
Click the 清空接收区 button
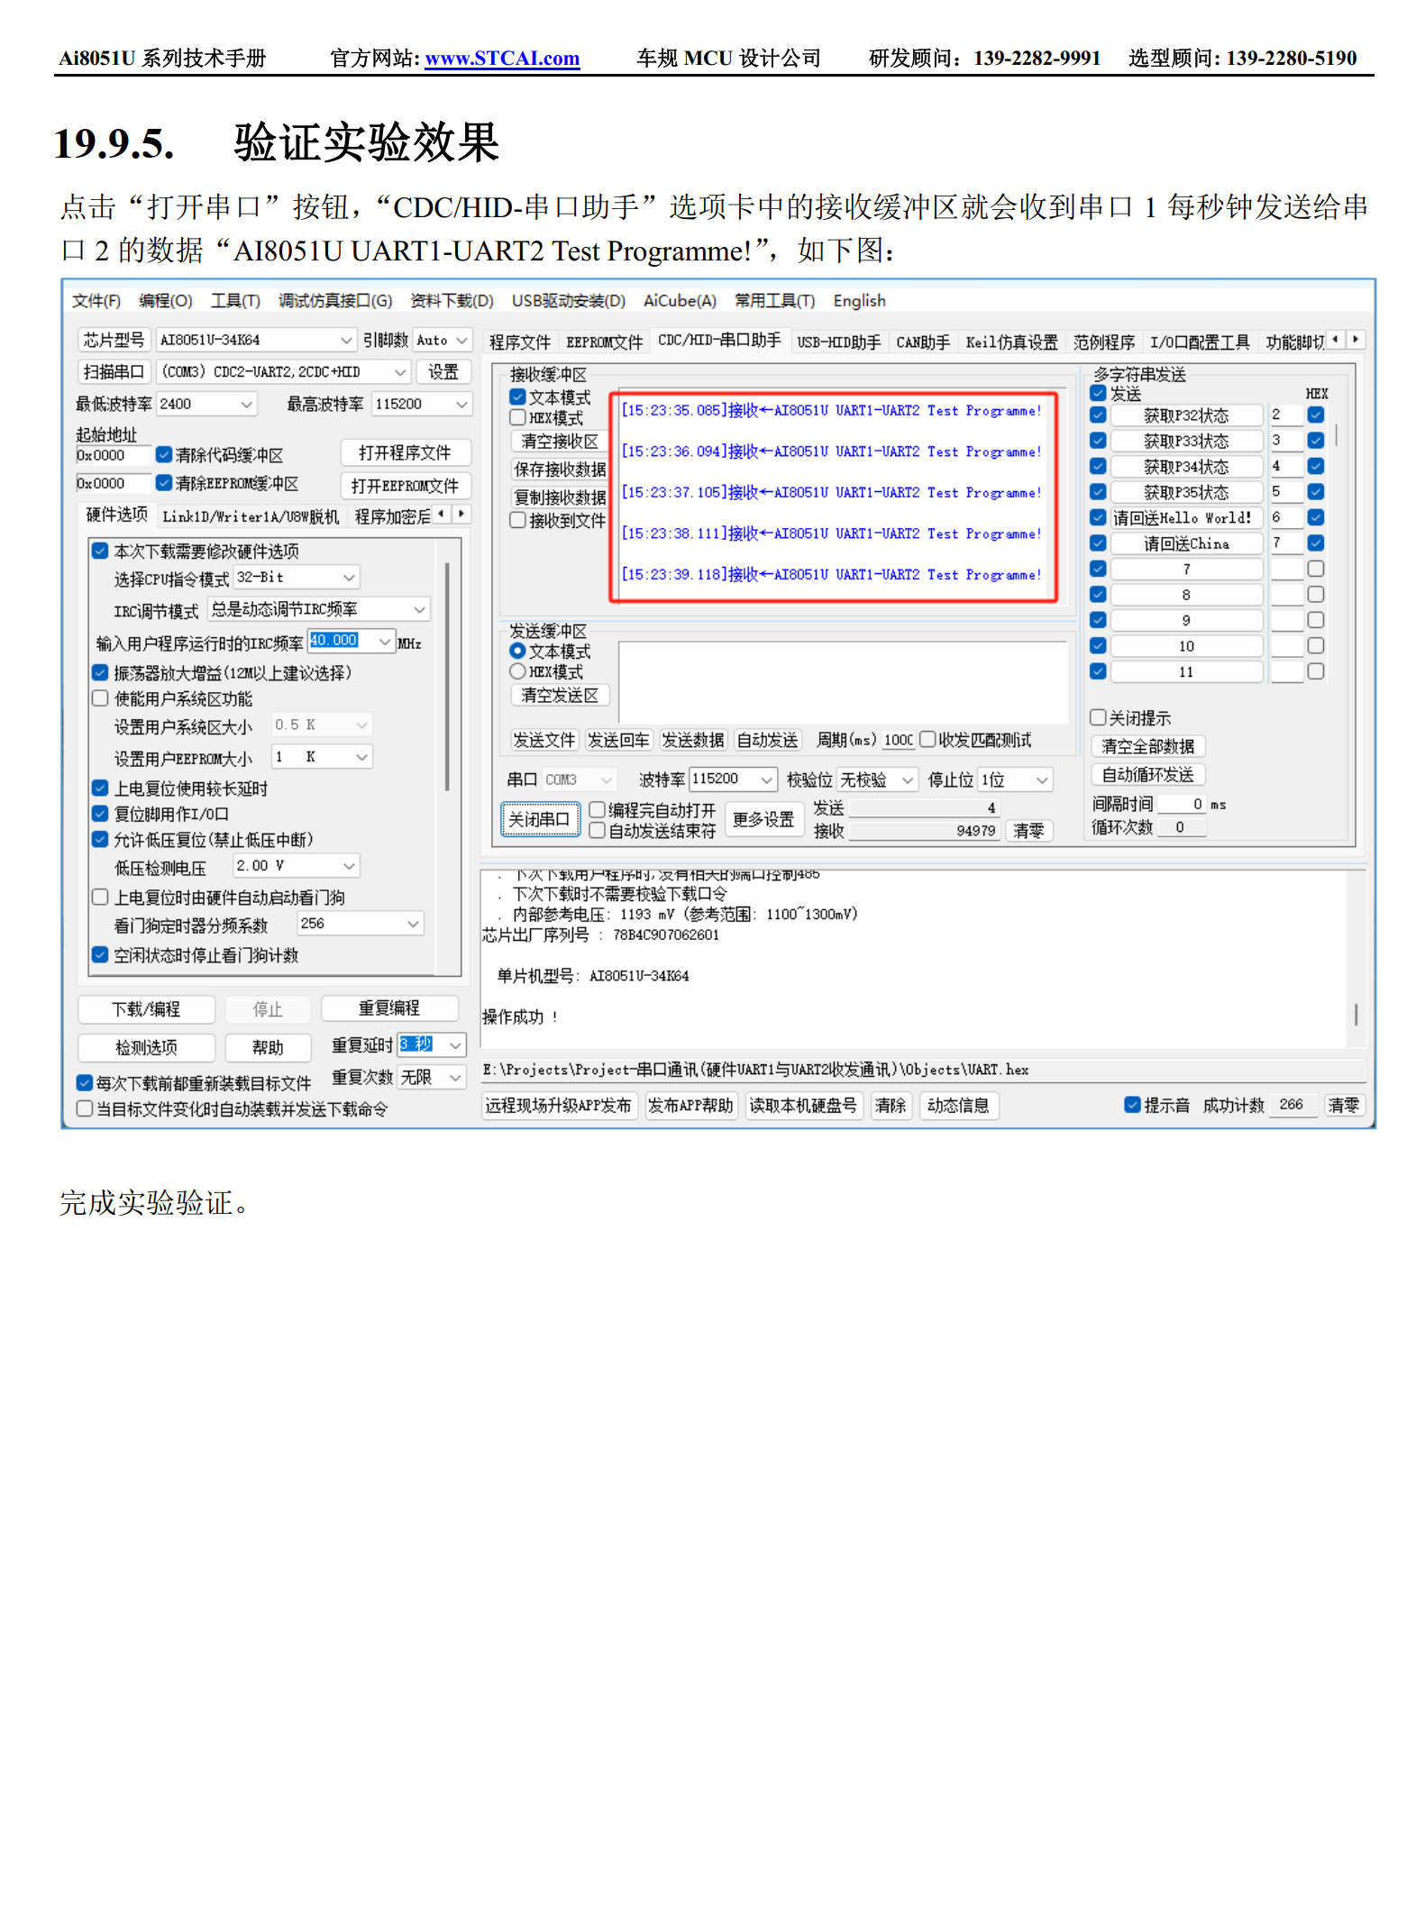pos(560,442)
